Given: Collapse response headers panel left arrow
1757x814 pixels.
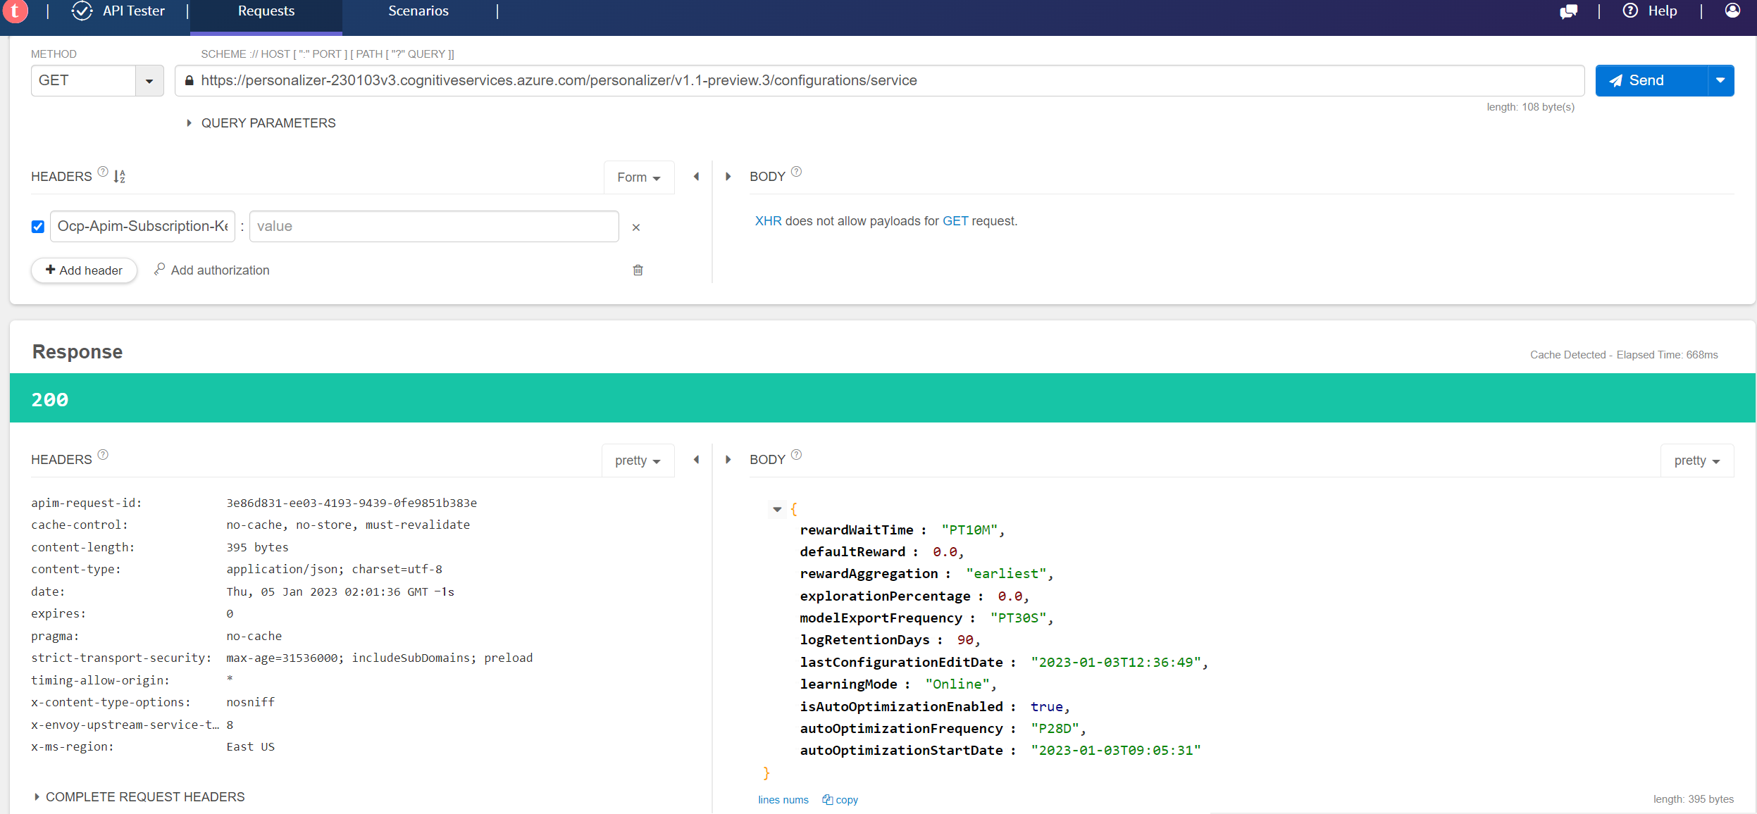Looking at the screenshot, I should tap(696, 460).
